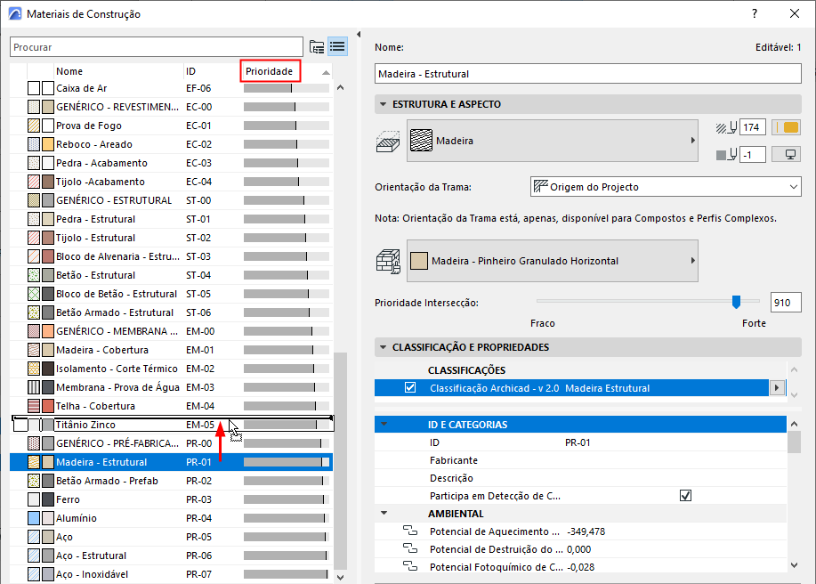Select Madeira - Cobertura material

coord(171,350)
